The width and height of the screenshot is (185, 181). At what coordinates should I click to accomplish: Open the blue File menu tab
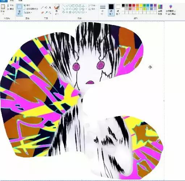(4, 1)
